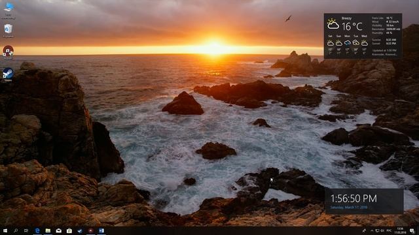The height and width of the screenshot is (235, 419).
Task: Open the People icon in system tray
Action: pos(364,230)
